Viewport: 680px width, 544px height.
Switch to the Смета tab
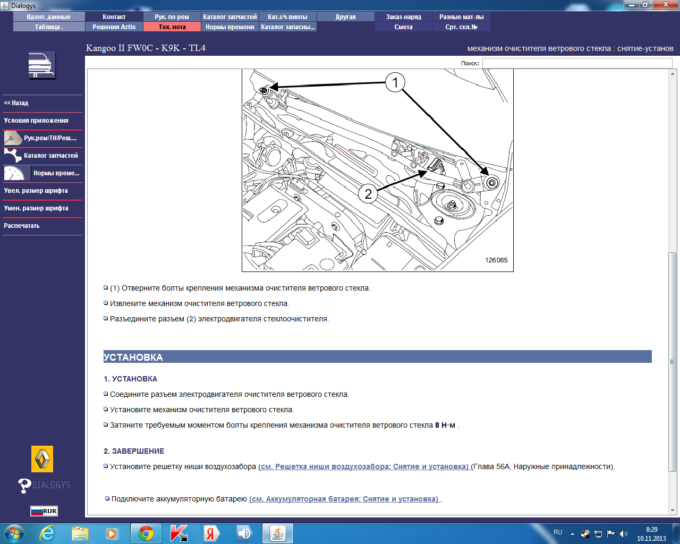coord(404,27)
